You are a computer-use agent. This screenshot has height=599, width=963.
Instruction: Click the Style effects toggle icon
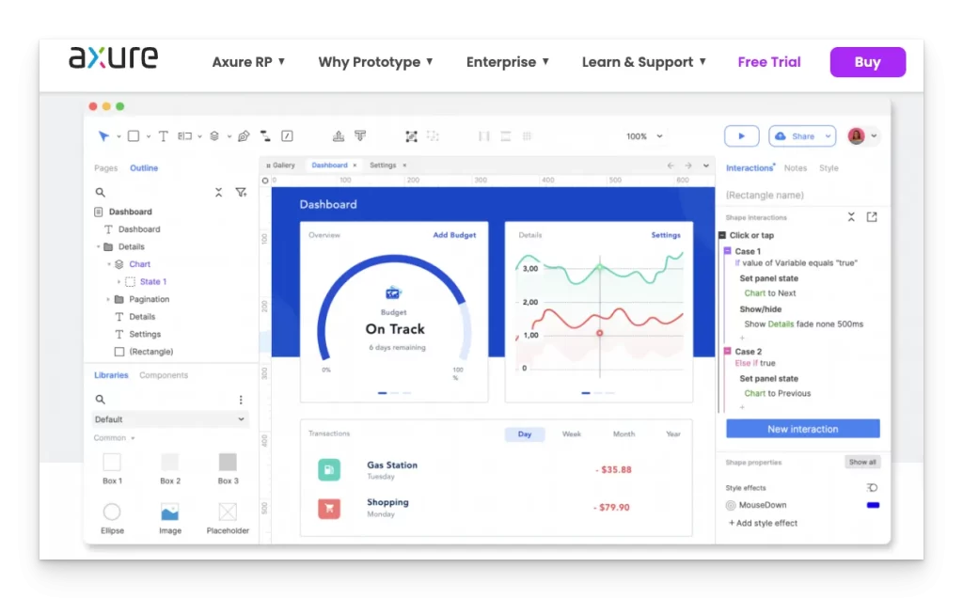coord(872,487)
